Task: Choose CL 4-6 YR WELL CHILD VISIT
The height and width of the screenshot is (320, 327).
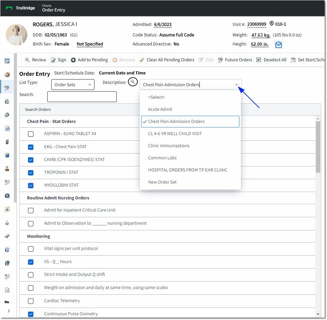Action: click(190, 134)
